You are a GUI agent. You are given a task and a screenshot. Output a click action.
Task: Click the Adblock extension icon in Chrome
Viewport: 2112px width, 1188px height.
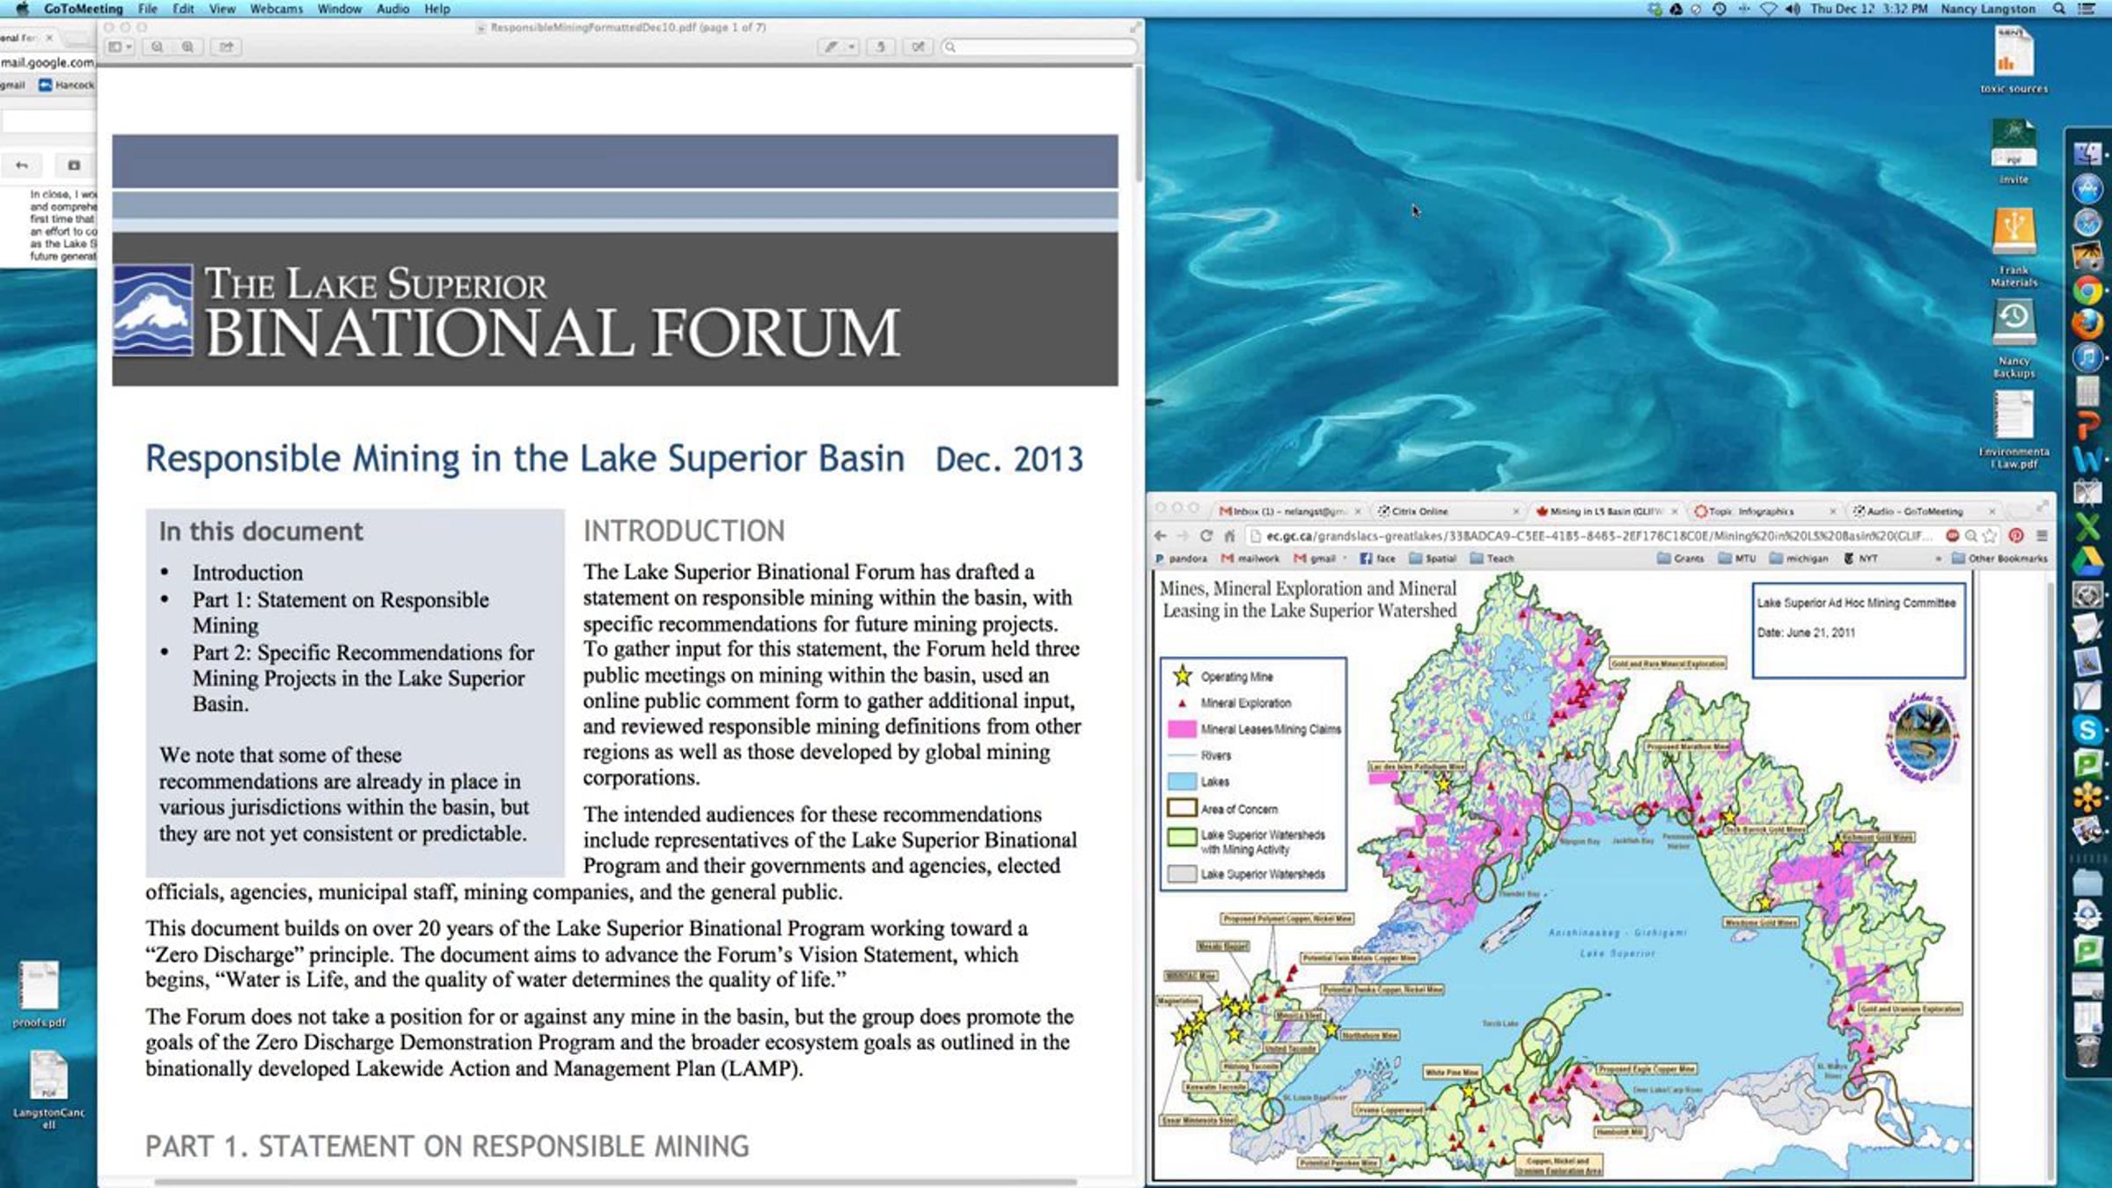pyautogui.click(x=1952, y=536)
